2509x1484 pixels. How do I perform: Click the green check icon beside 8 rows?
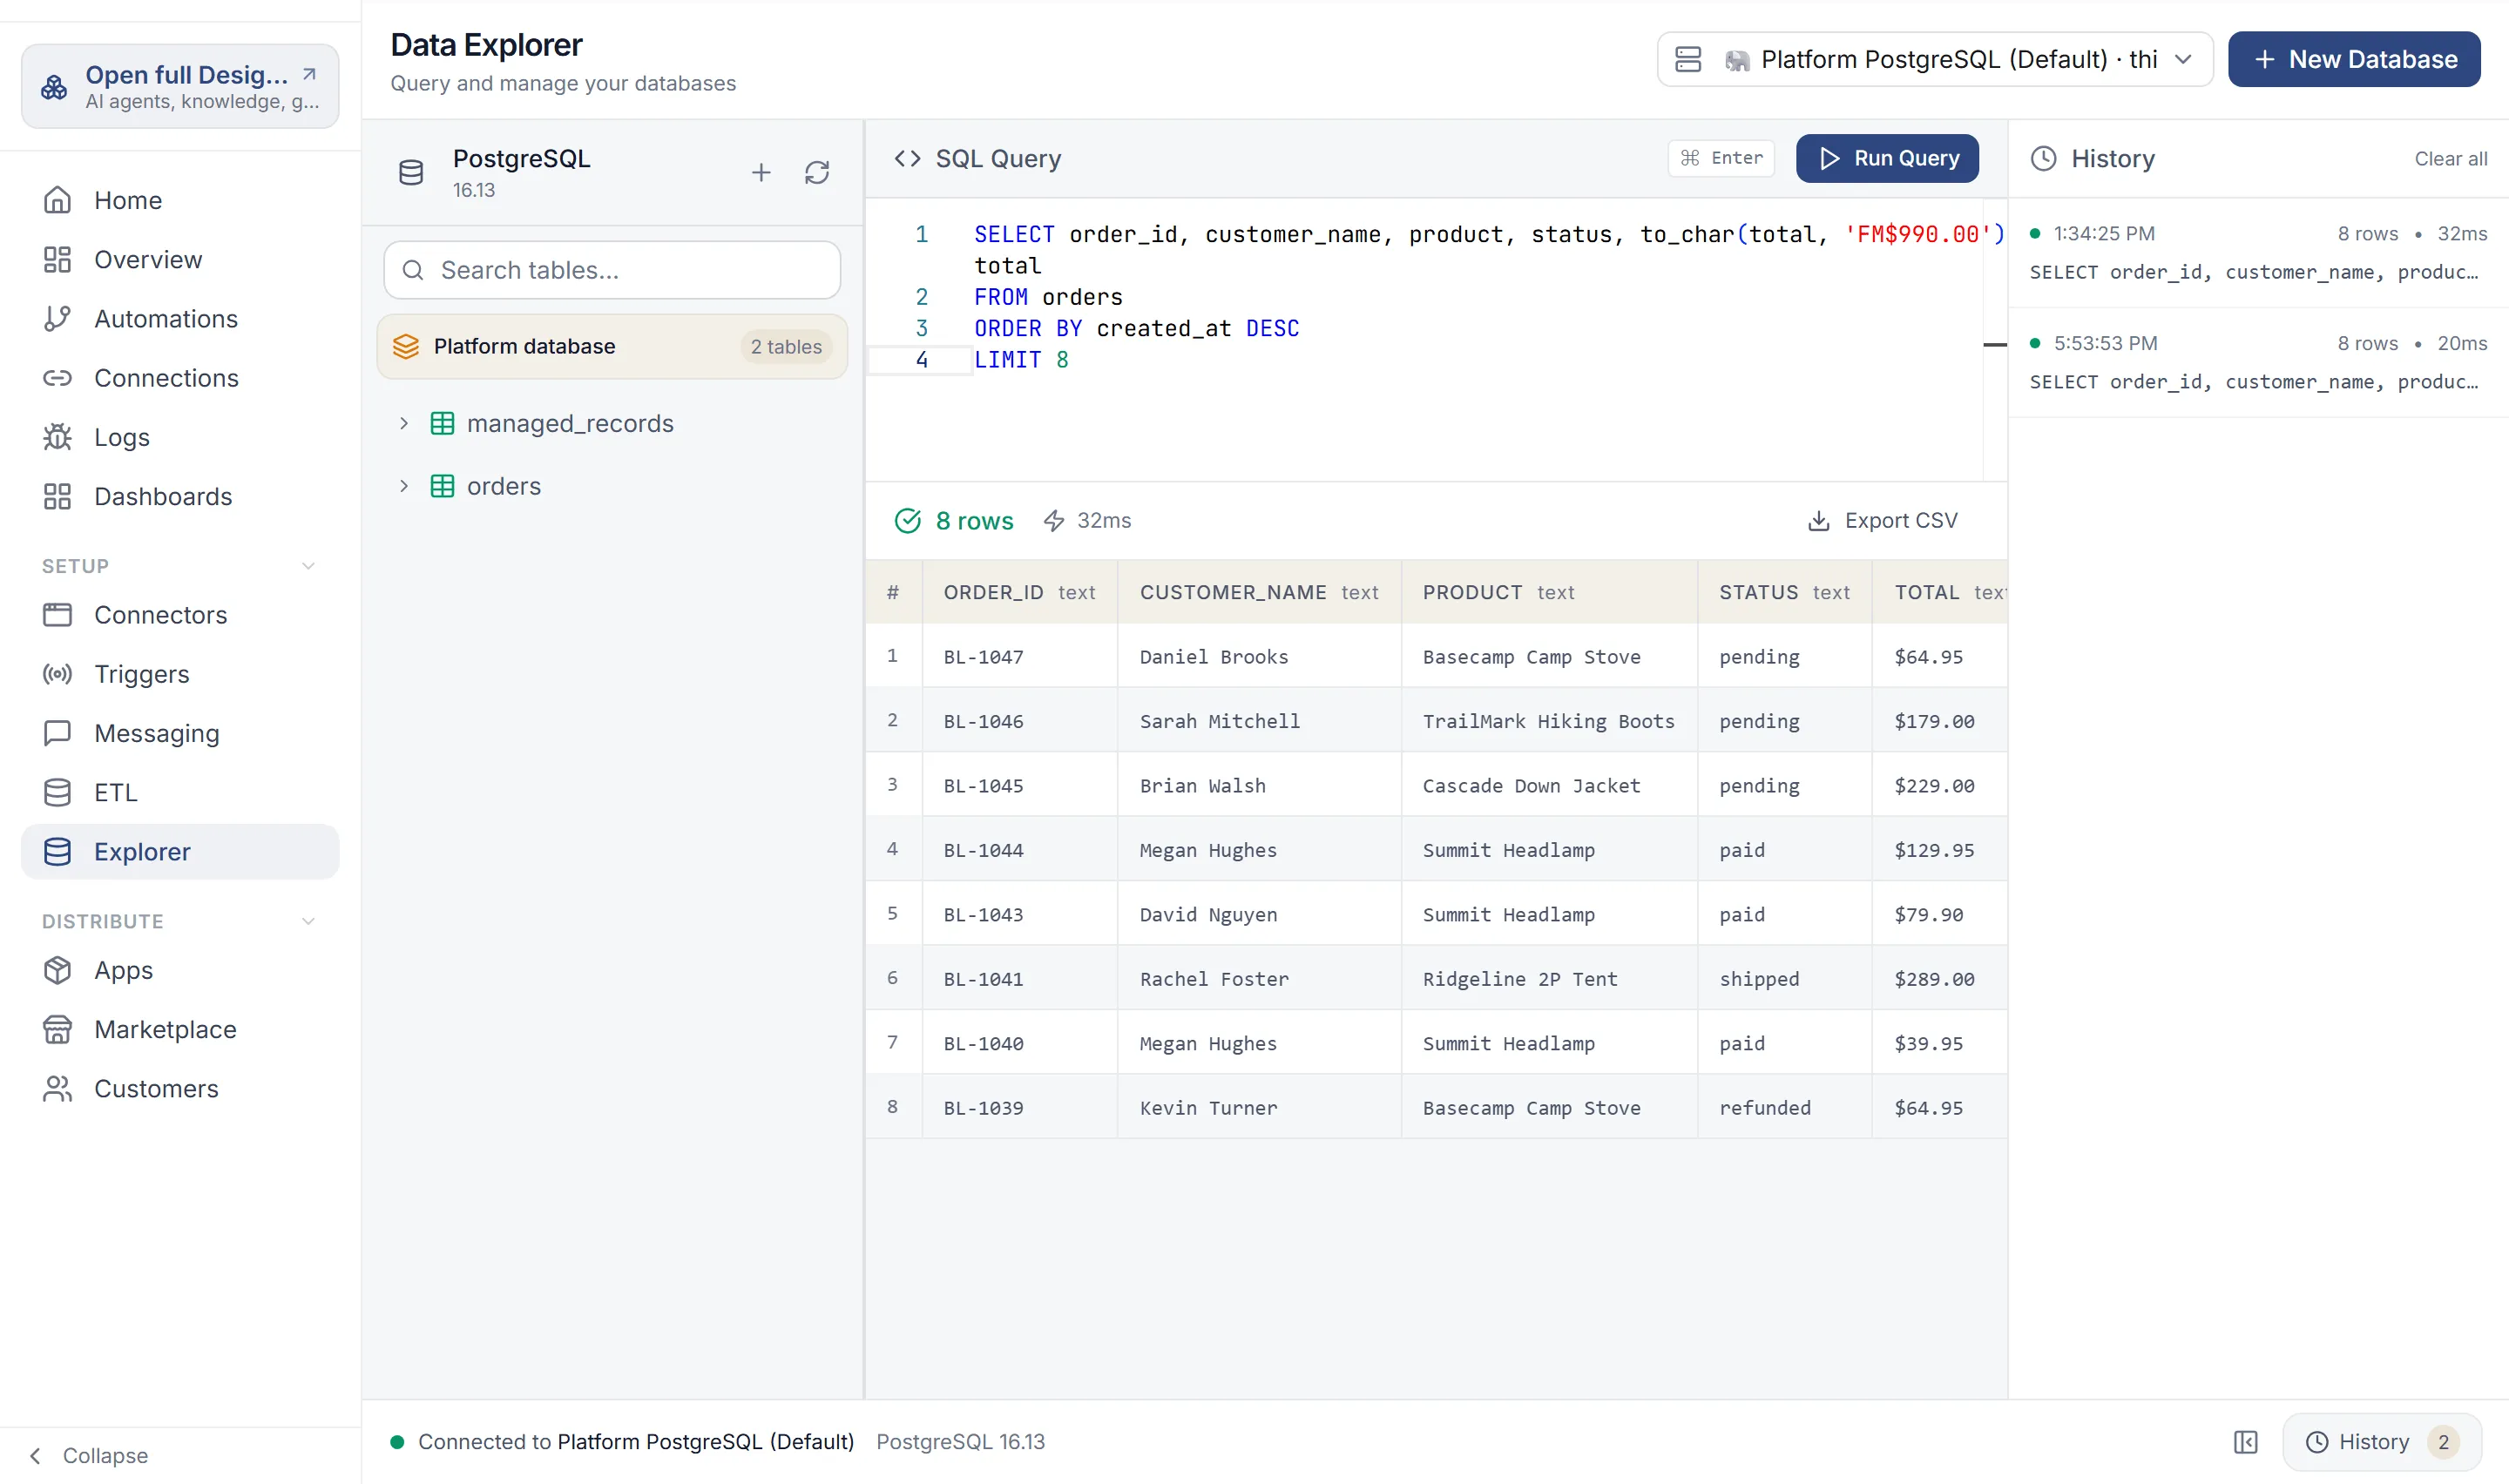(x=907, y=521)
